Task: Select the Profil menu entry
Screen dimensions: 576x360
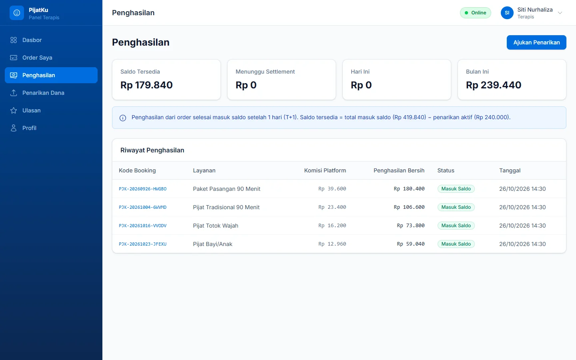Action: (51, 128)
